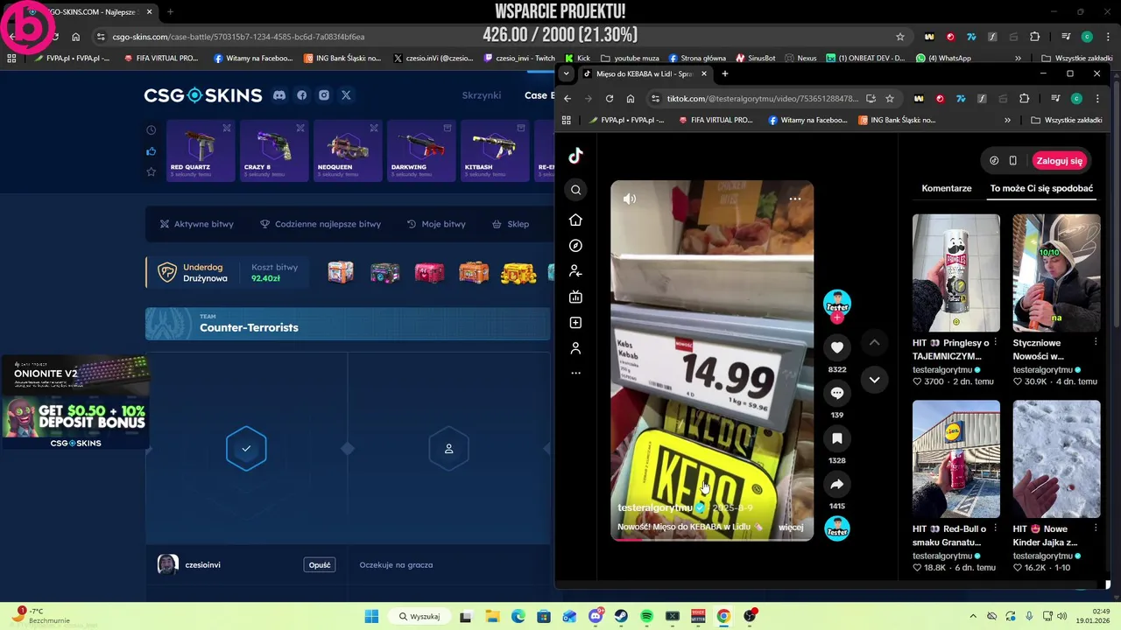Click Wyszukaj taskbar search box
Screen dimensions: 1121x630
coord(419,616)
